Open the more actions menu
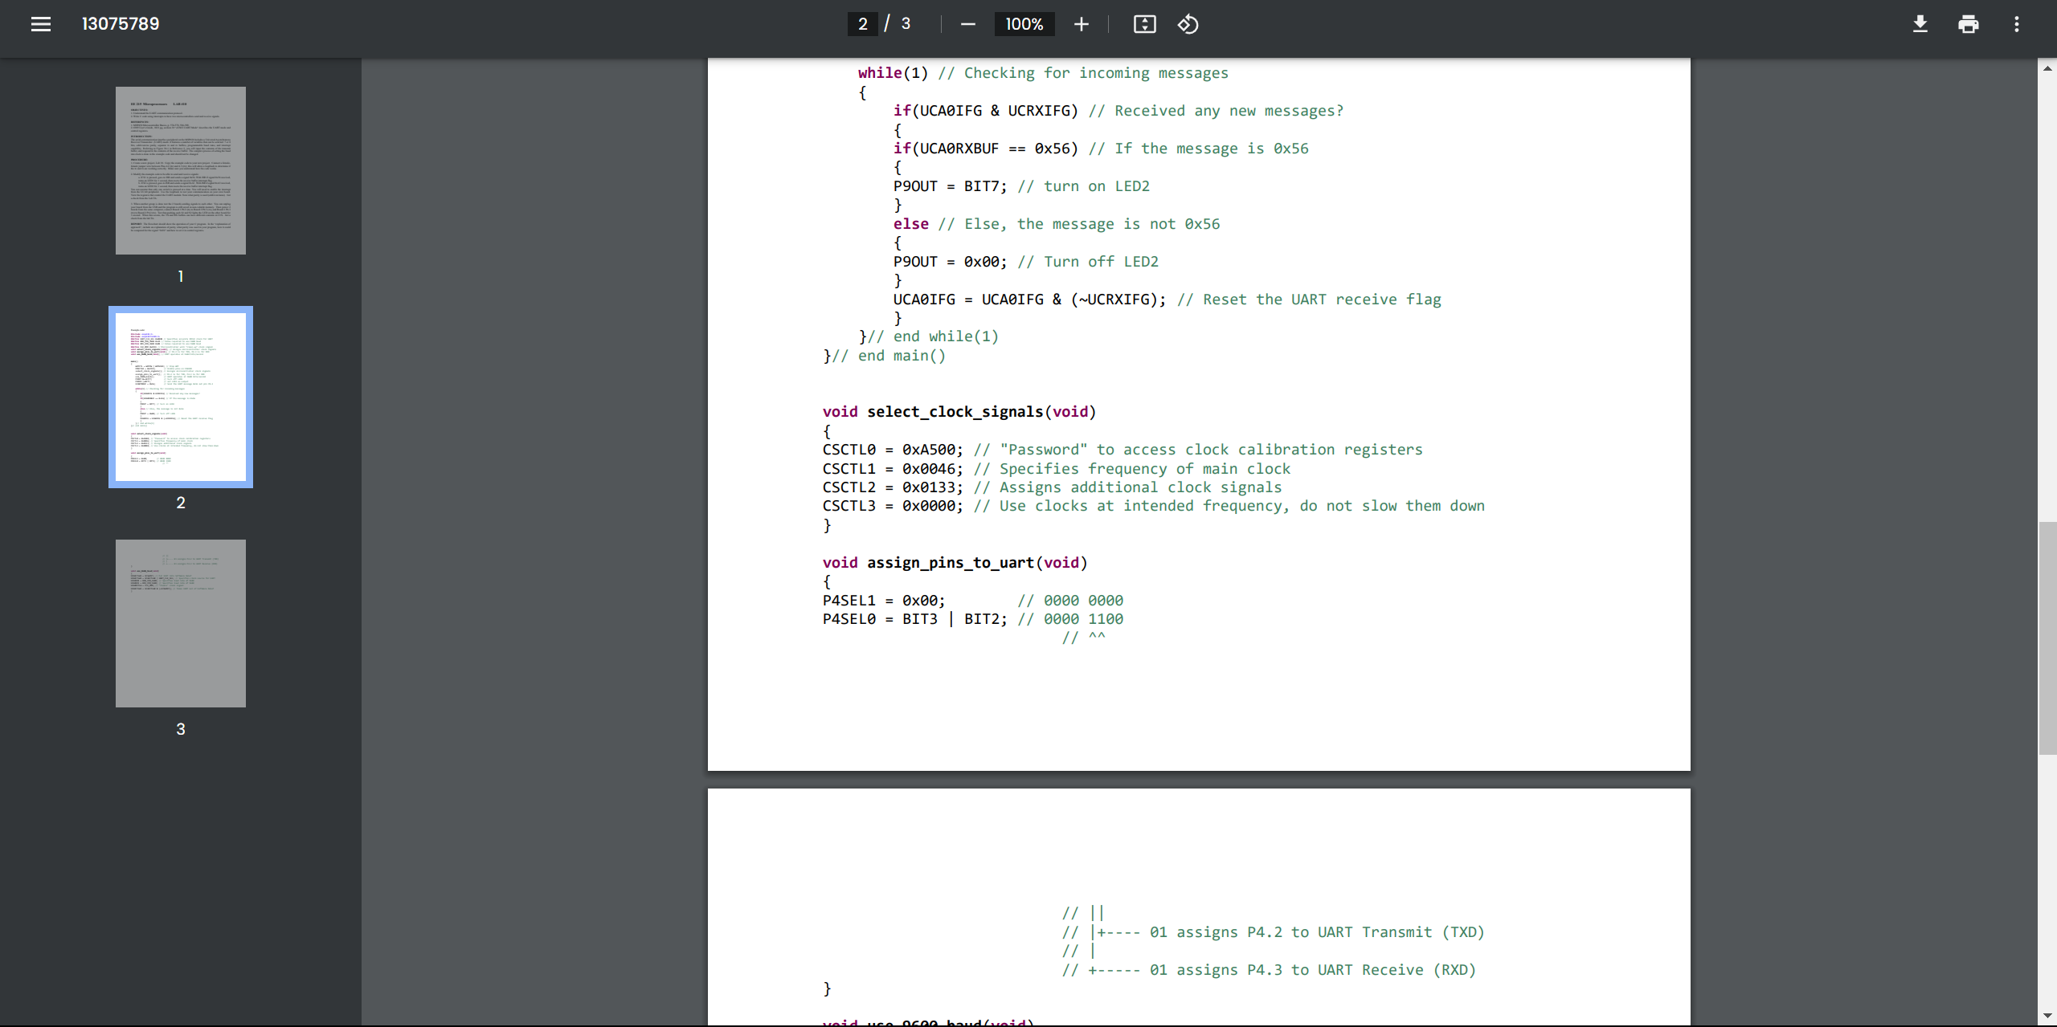Image resolution: width=2057 pixels, height=1027 pixels. tap(2016, 24)
